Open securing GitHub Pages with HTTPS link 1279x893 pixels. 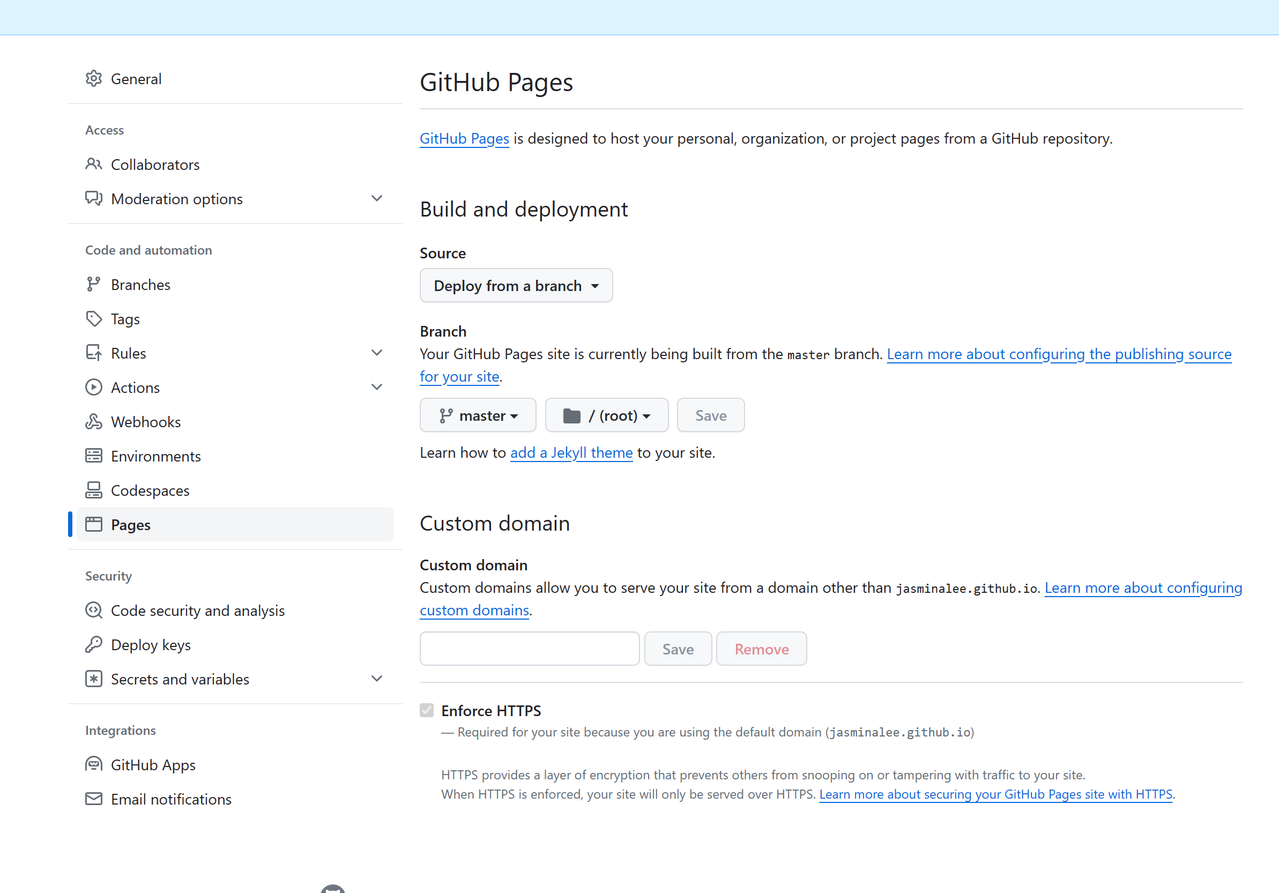996,794
